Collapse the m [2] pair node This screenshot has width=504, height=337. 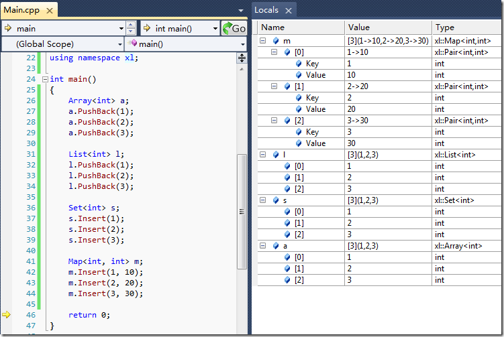coord(274,121)
